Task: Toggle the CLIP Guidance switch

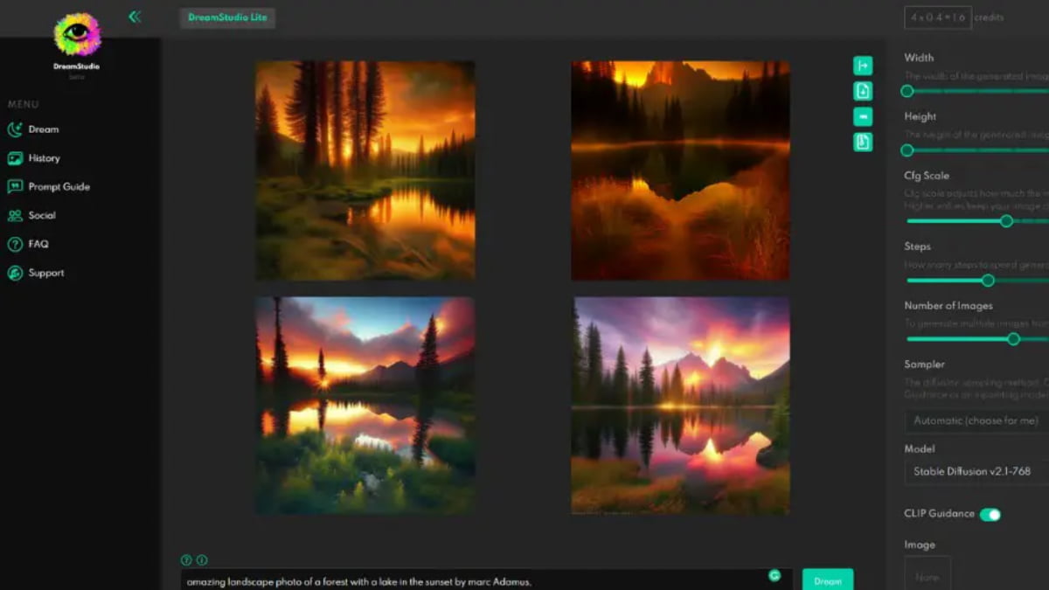Action: point(990,515)
